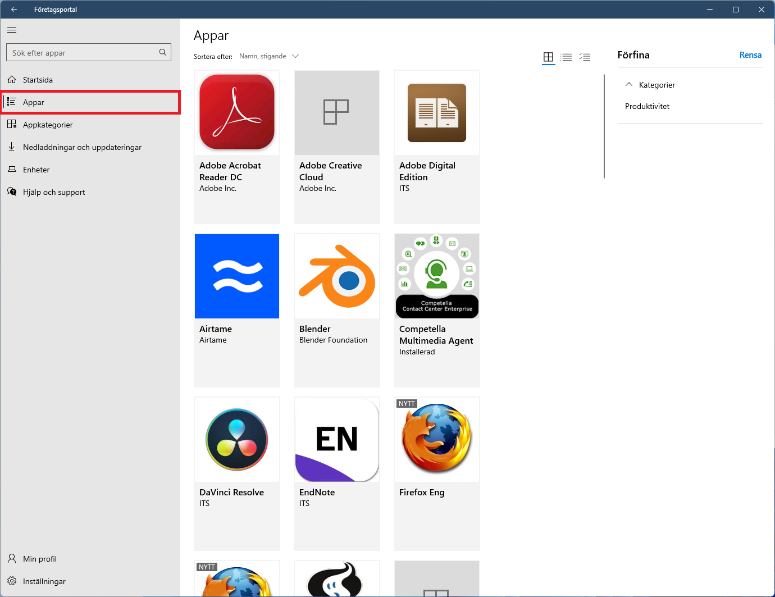Collapse the Kategorier section
Viewport: 775px width, 597px height.
click(650, 85)
